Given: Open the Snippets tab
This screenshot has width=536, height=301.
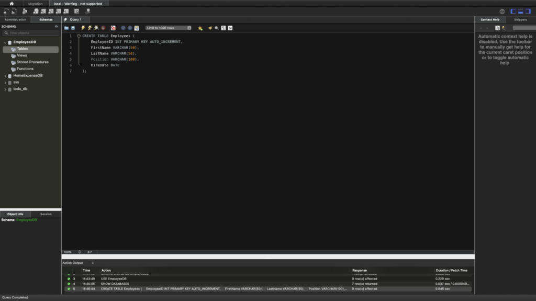Looking at the screenshot, I should point(520,19).
